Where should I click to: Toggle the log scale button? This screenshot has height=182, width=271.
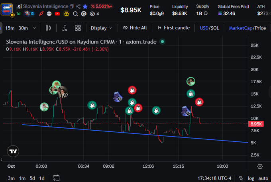coord(251,178)
